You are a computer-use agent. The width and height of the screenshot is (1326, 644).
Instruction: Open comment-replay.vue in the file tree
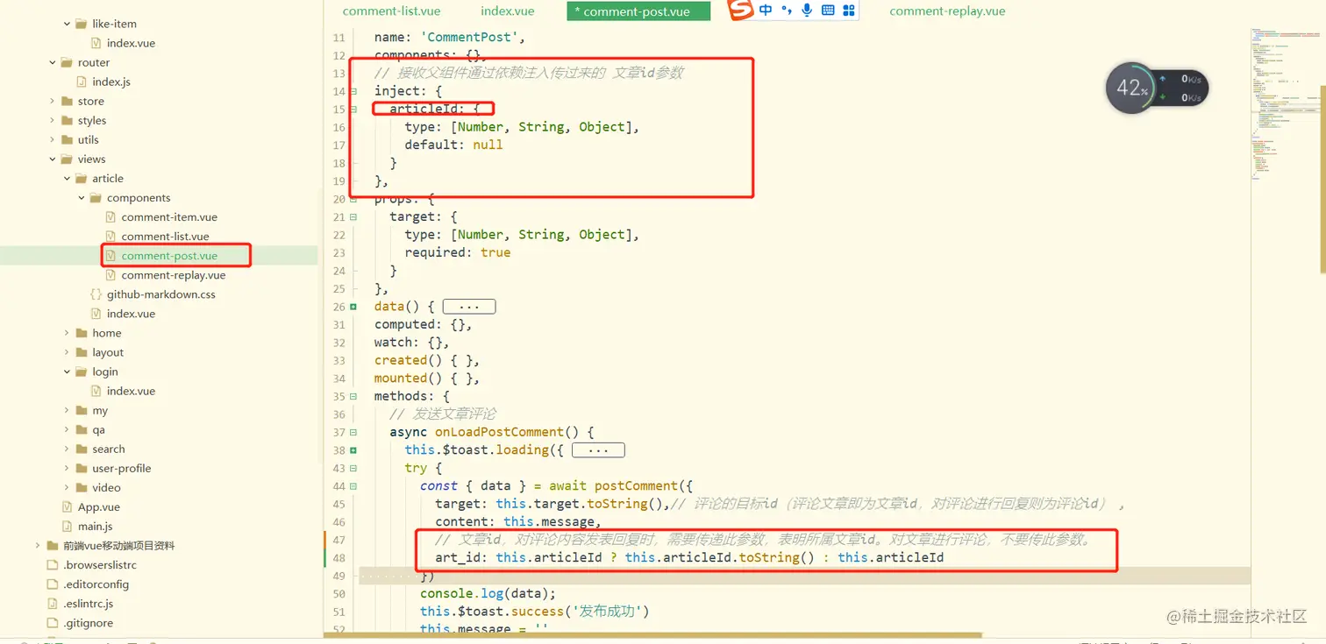(x=174, y=274)
